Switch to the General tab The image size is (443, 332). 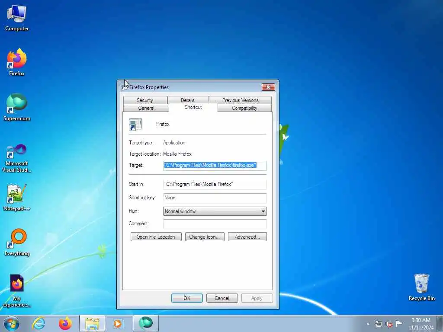146,108
